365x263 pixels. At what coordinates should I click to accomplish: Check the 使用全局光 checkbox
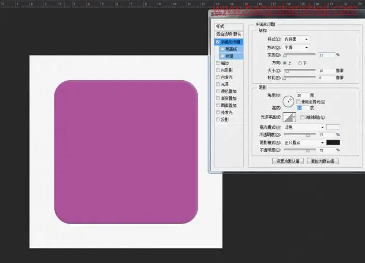(x=298, y=102)
